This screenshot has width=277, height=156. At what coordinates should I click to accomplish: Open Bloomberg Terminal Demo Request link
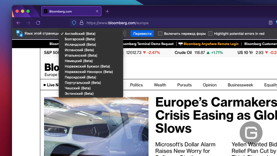148,44
